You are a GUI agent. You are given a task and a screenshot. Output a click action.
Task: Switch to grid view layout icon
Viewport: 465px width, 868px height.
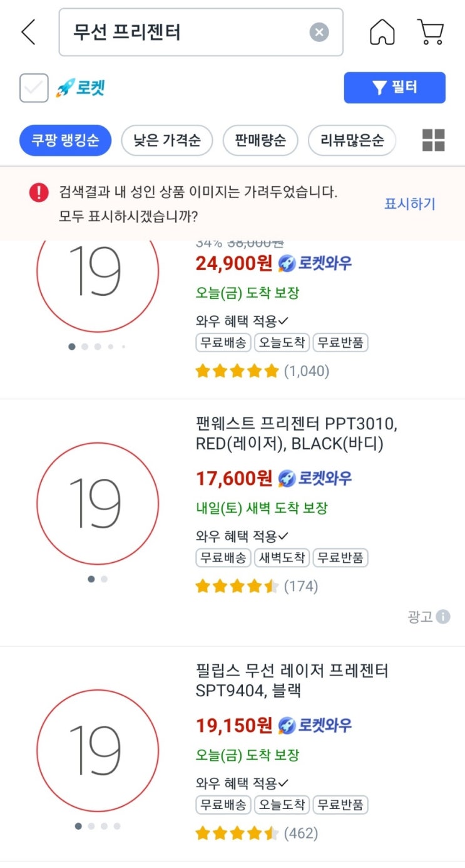pyautogui.click(x=433, y=140)
